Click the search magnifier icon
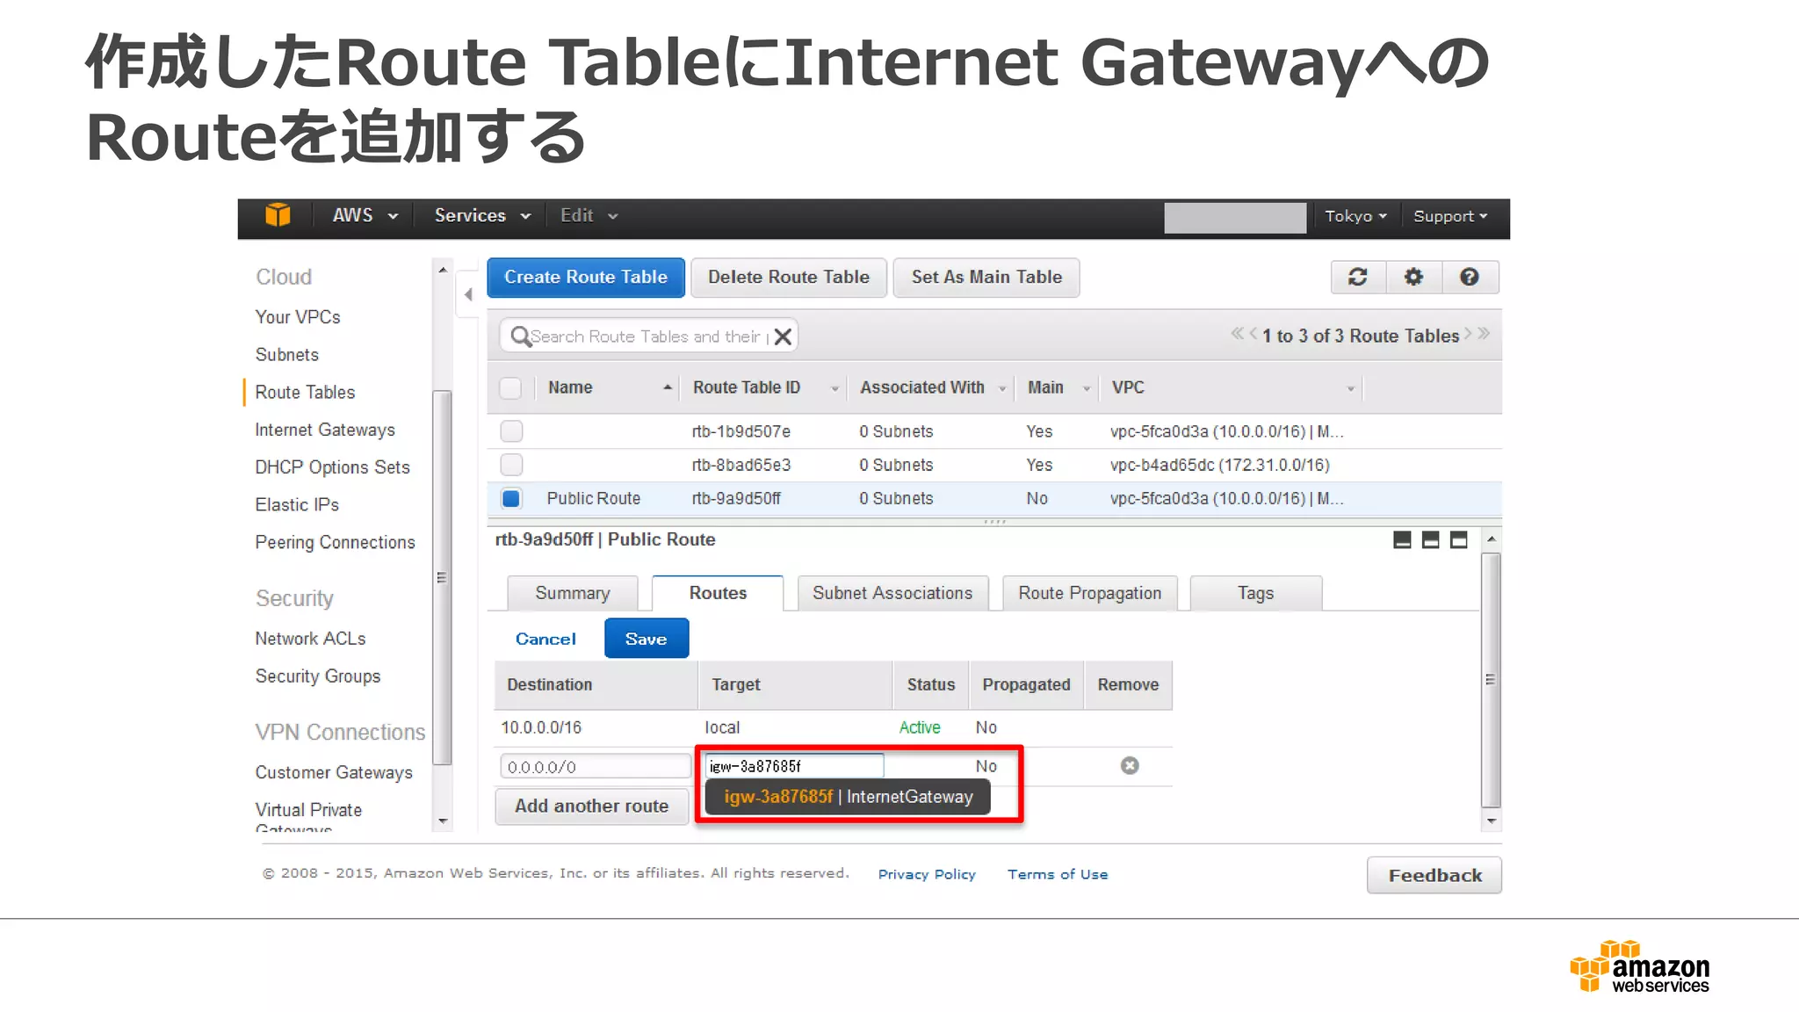1799x1012 pixels. coord(520,336)
